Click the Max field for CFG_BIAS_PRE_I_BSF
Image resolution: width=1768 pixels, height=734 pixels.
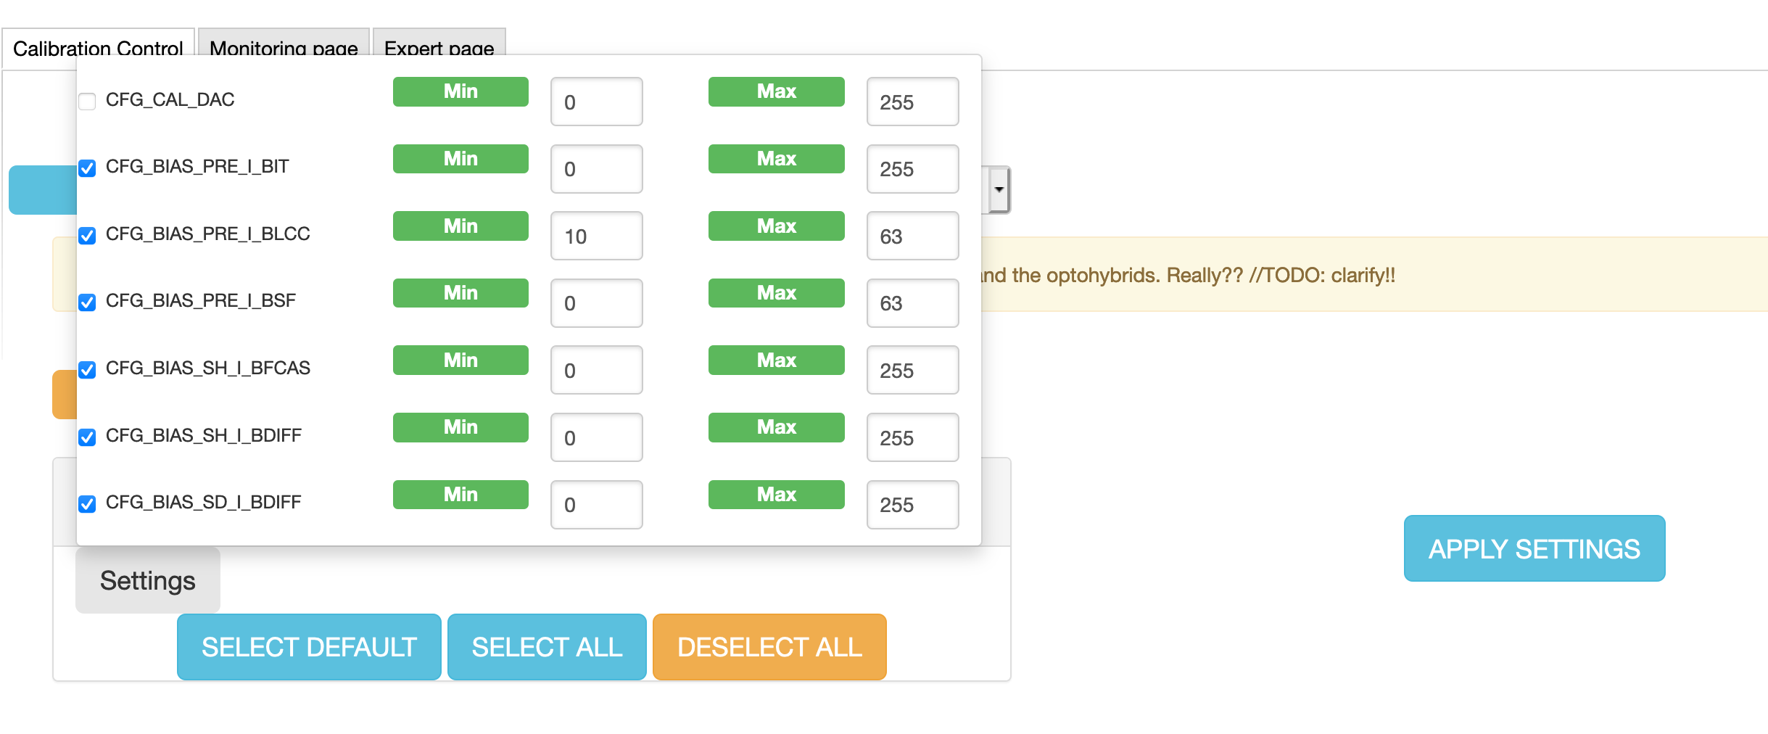(913, 303)
